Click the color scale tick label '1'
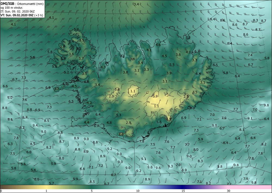 pyautogui.click(x=46, y=191)
